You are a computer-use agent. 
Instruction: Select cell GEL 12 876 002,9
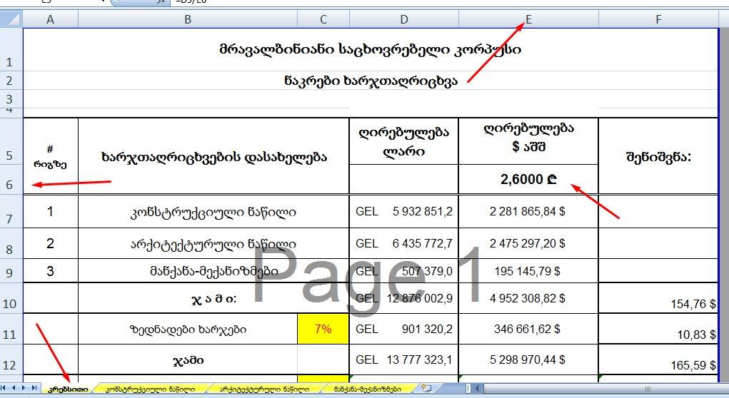pyautogui.click(x=404, y=297)
